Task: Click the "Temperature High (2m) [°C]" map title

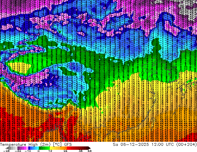Action: [31, 145]
